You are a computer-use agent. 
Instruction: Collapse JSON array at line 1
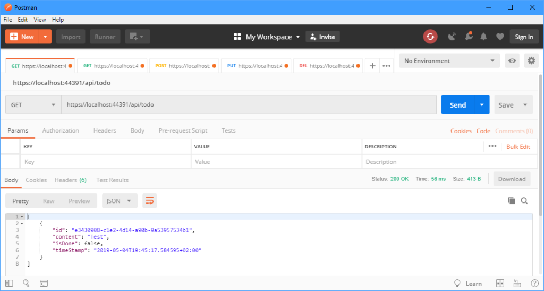pyautogui.click(x=22, y=217)
